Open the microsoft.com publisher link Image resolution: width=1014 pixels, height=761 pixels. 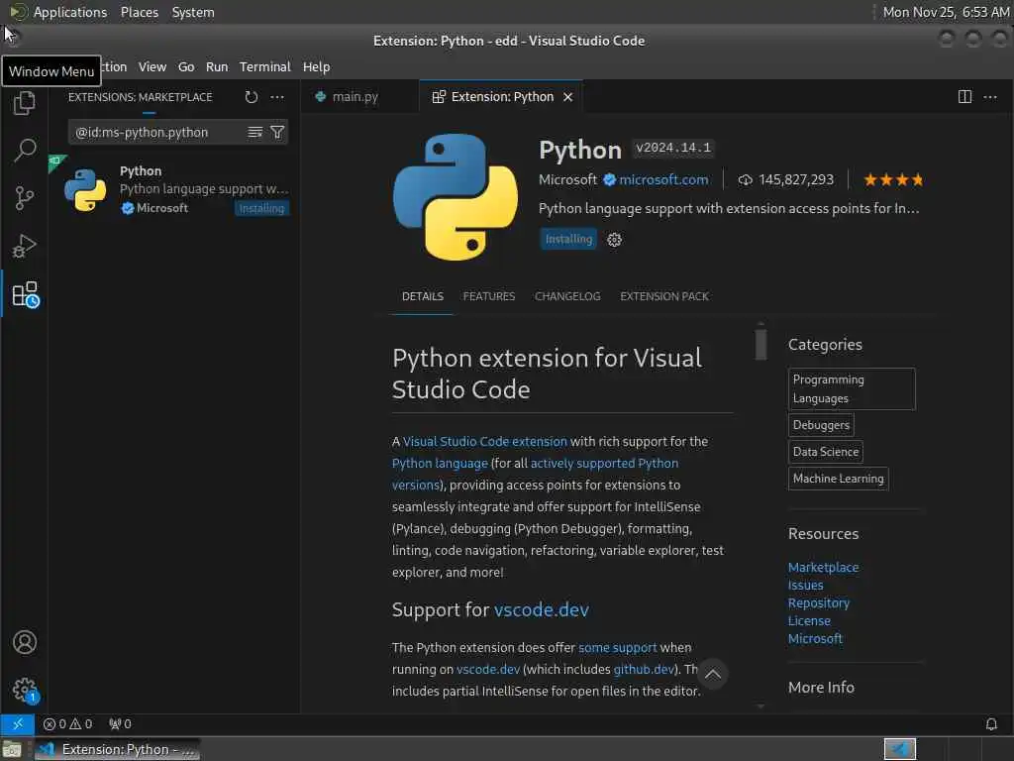pos(663,179)
